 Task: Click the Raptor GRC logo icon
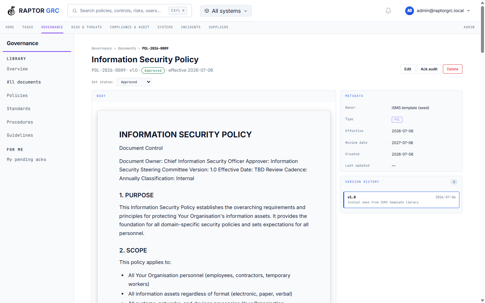tap(11, 11)
